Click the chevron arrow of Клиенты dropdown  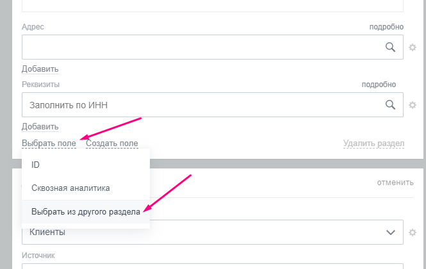[390, 232]
